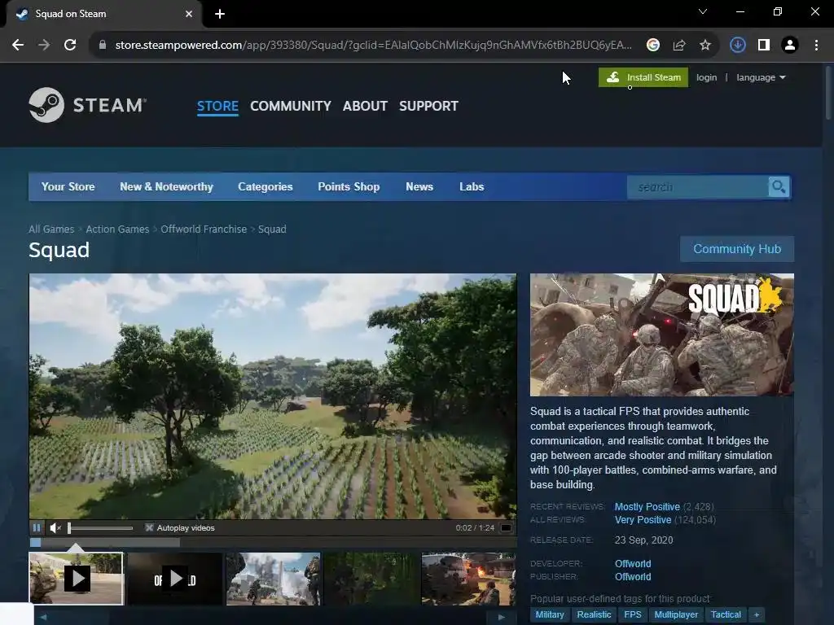834x625 pixels.
Task: Open the login link
Action: (x=706, y=77)
